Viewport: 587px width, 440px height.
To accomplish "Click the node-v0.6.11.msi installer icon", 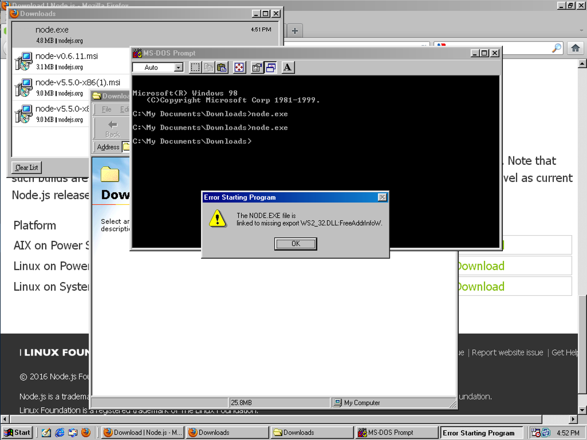I will tap(23, 61).
